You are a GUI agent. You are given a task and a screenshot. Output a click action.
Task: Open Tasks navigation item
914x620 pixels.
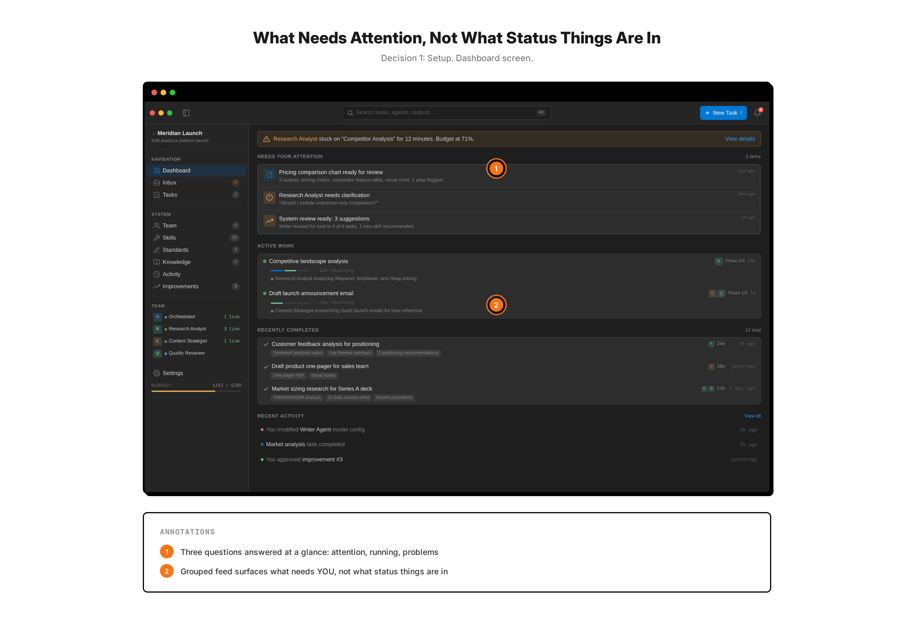point(196,195)
